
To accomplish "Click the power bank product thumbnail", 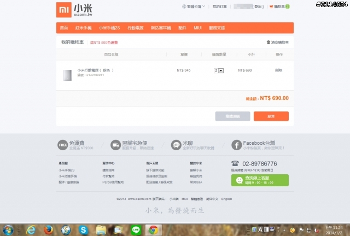I will 67,75.
